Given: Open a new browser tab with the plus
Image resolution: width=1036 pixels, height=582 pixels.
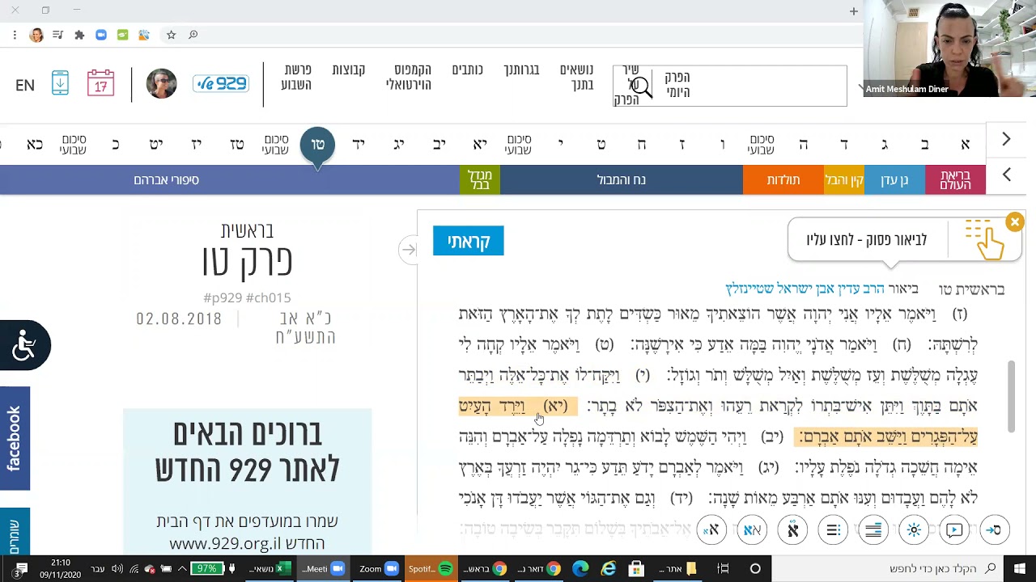Looking at the screenshot, I should coord(853,11).
